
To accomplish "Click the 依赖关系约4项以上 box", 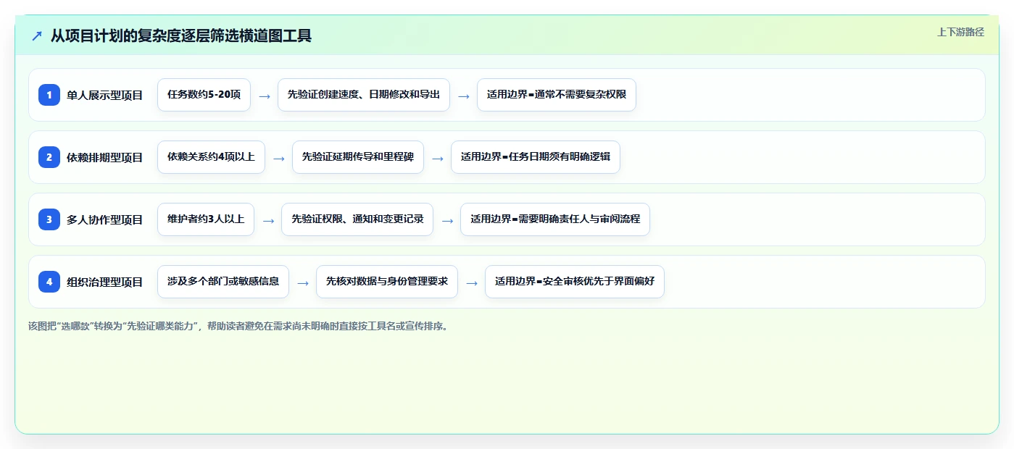I will point(211,157).
